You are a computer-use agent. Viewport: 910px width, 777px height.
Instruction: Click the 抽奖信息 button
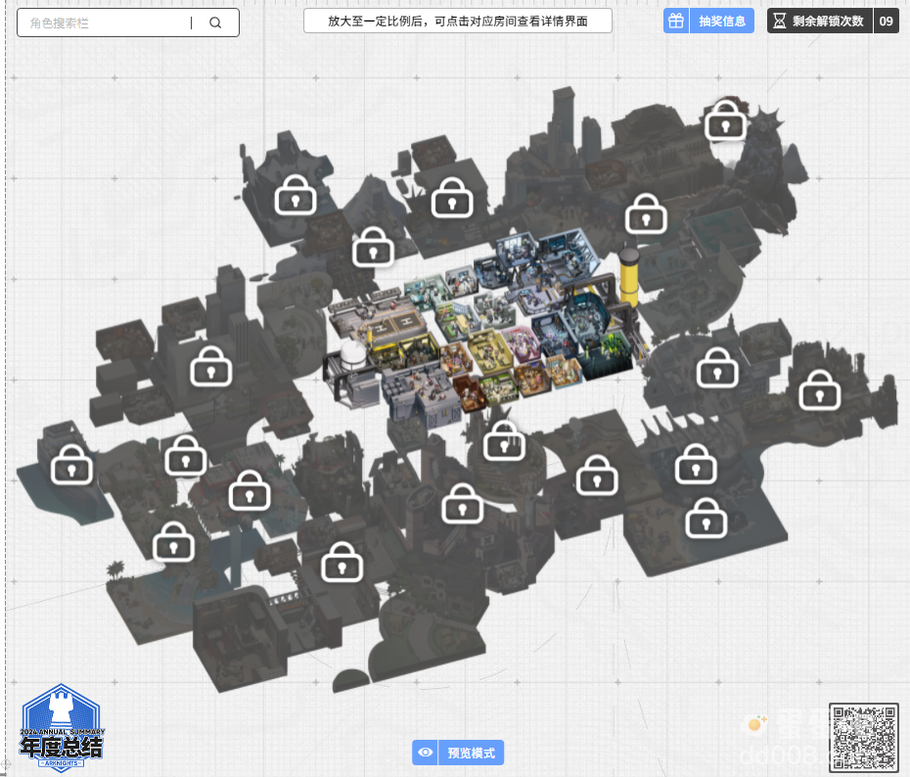(x=722, y=21)
